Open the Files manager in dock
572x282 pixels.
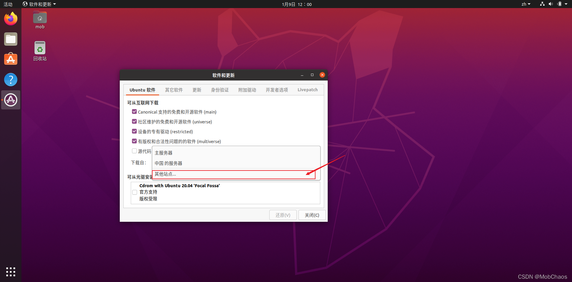11,39
